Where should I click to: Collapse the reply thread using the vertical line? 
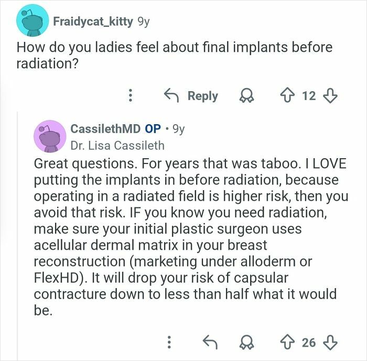coord(17,236)
